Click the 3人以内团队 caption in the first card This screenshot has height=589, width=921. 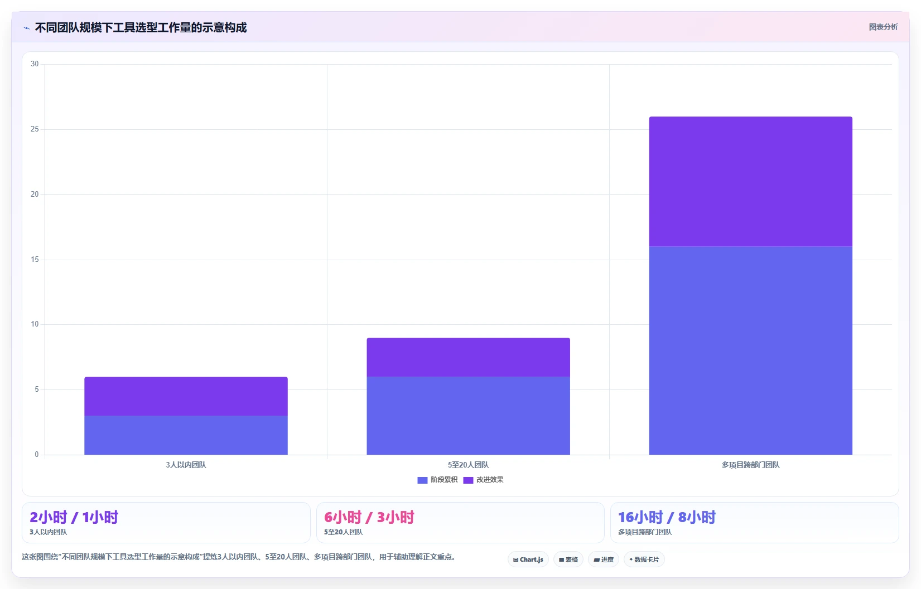pyautogui.click(x=48, y=532)
